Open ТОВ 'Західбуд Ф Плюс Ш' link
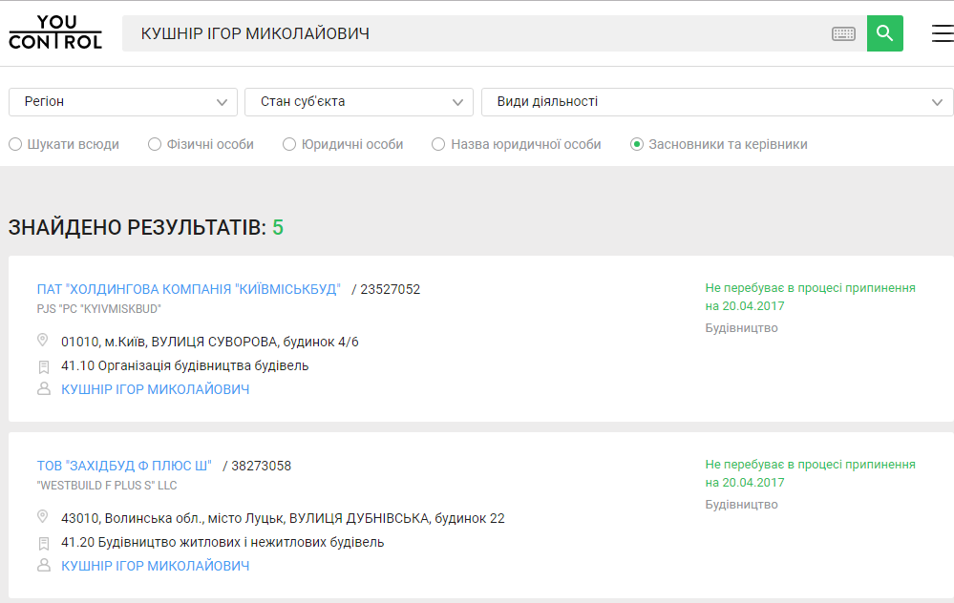This screenshot has height=603, width=954. (124, 466)
